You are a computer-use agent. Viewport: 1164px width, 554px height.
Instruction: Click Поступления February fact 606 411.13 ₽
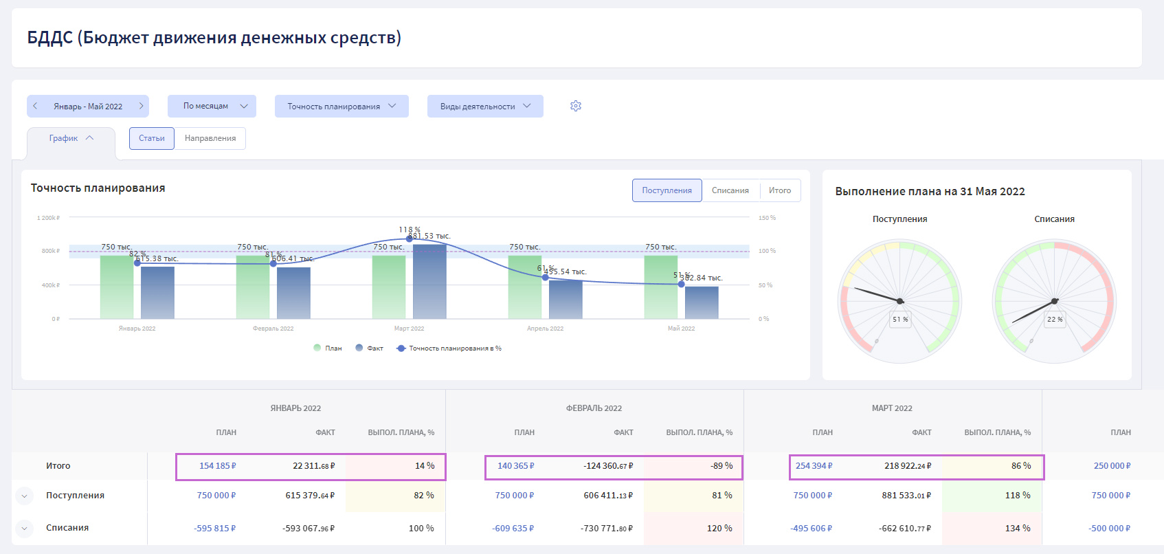point(608,496)
